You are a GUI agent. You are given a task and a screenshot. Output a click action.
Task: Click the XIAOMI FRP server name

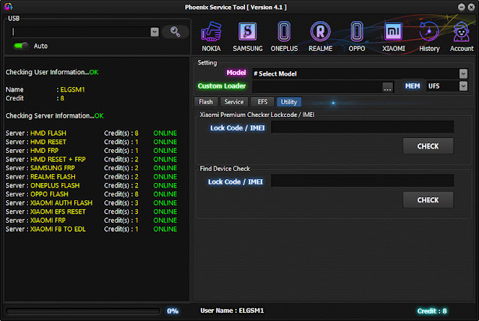tap(48, 220)
